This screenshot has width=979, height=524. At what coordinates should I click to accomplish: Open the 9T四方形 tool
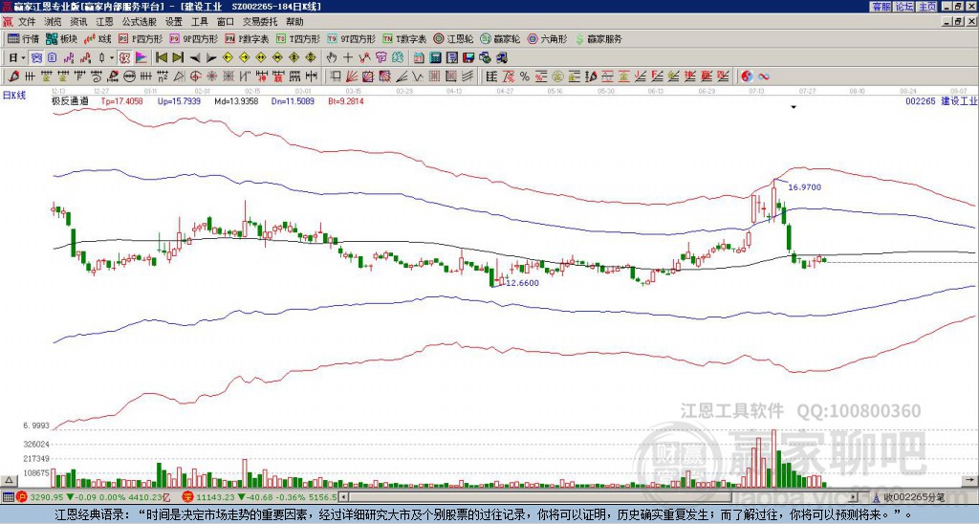(x=352, y=38)
